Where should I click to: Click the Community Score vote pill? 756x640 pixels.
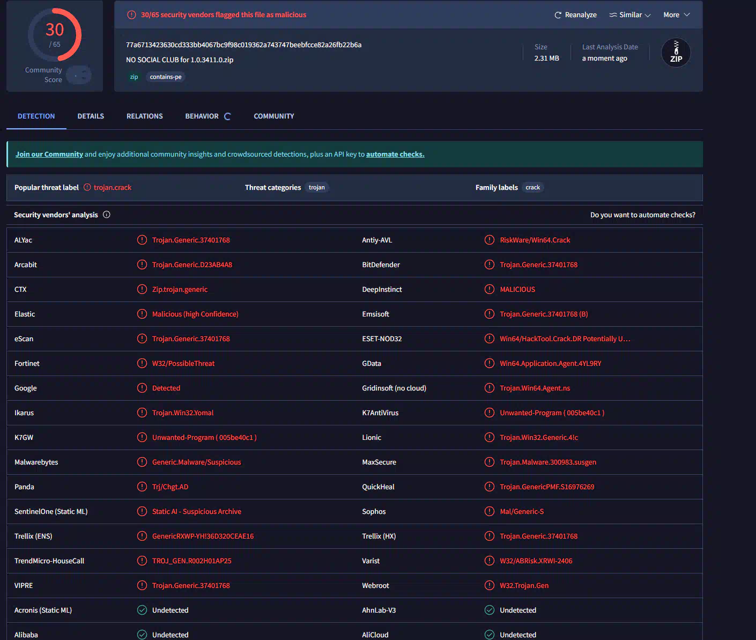coord(79,75)
